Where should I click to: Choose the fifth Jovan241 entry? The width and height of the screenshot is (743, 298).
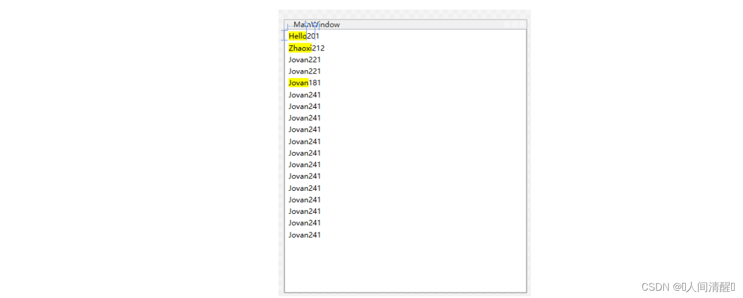(x=305, y=141)
